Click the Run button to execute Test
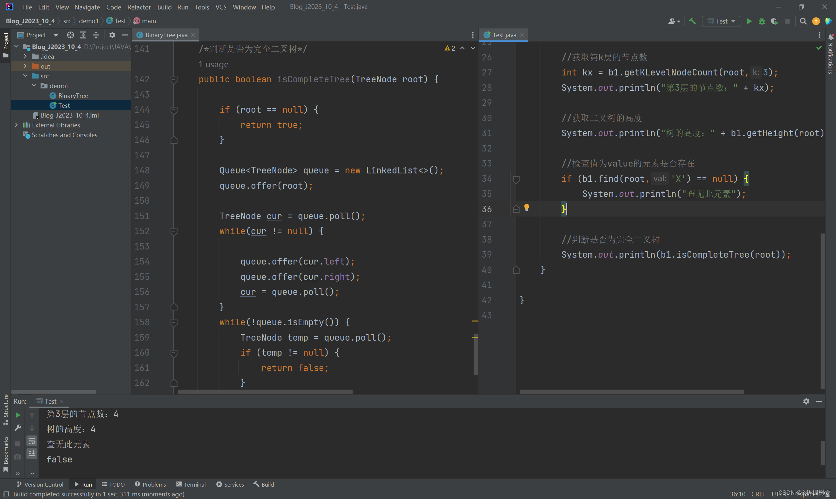This screenshot has height=499, width=836. [x=749, y=21]
